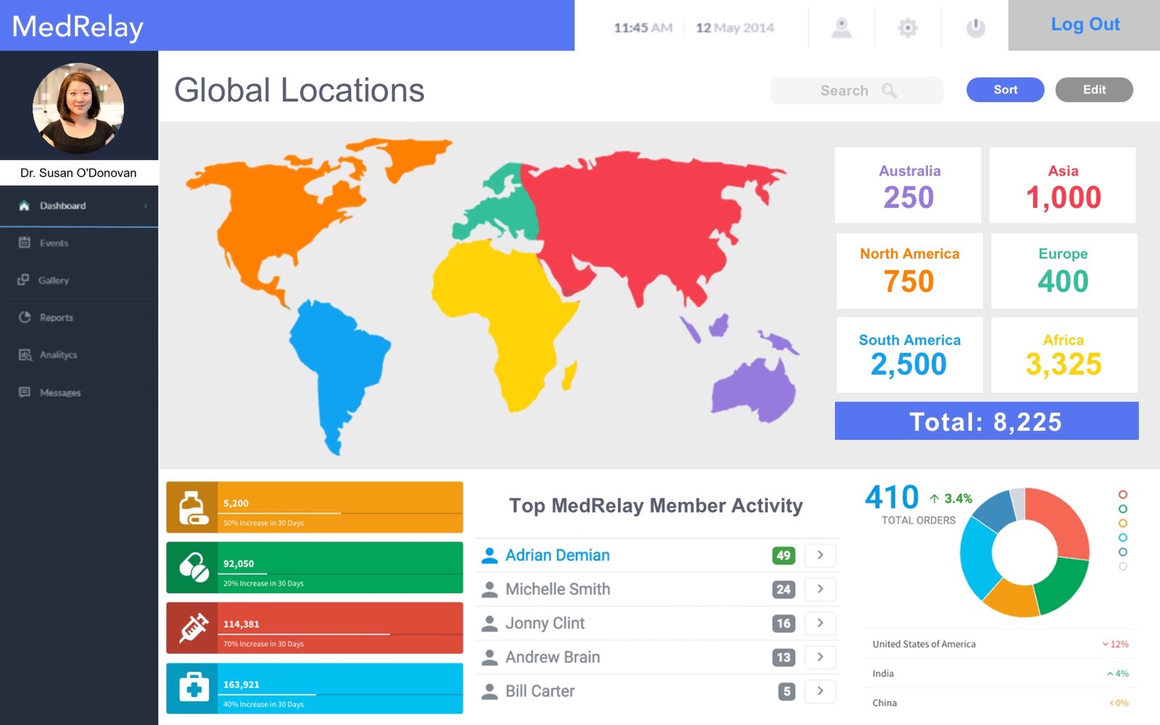The image size is (1160, 725).
Task: Open Adrian Demian's member name link
Action: click(x=558, y=555)
